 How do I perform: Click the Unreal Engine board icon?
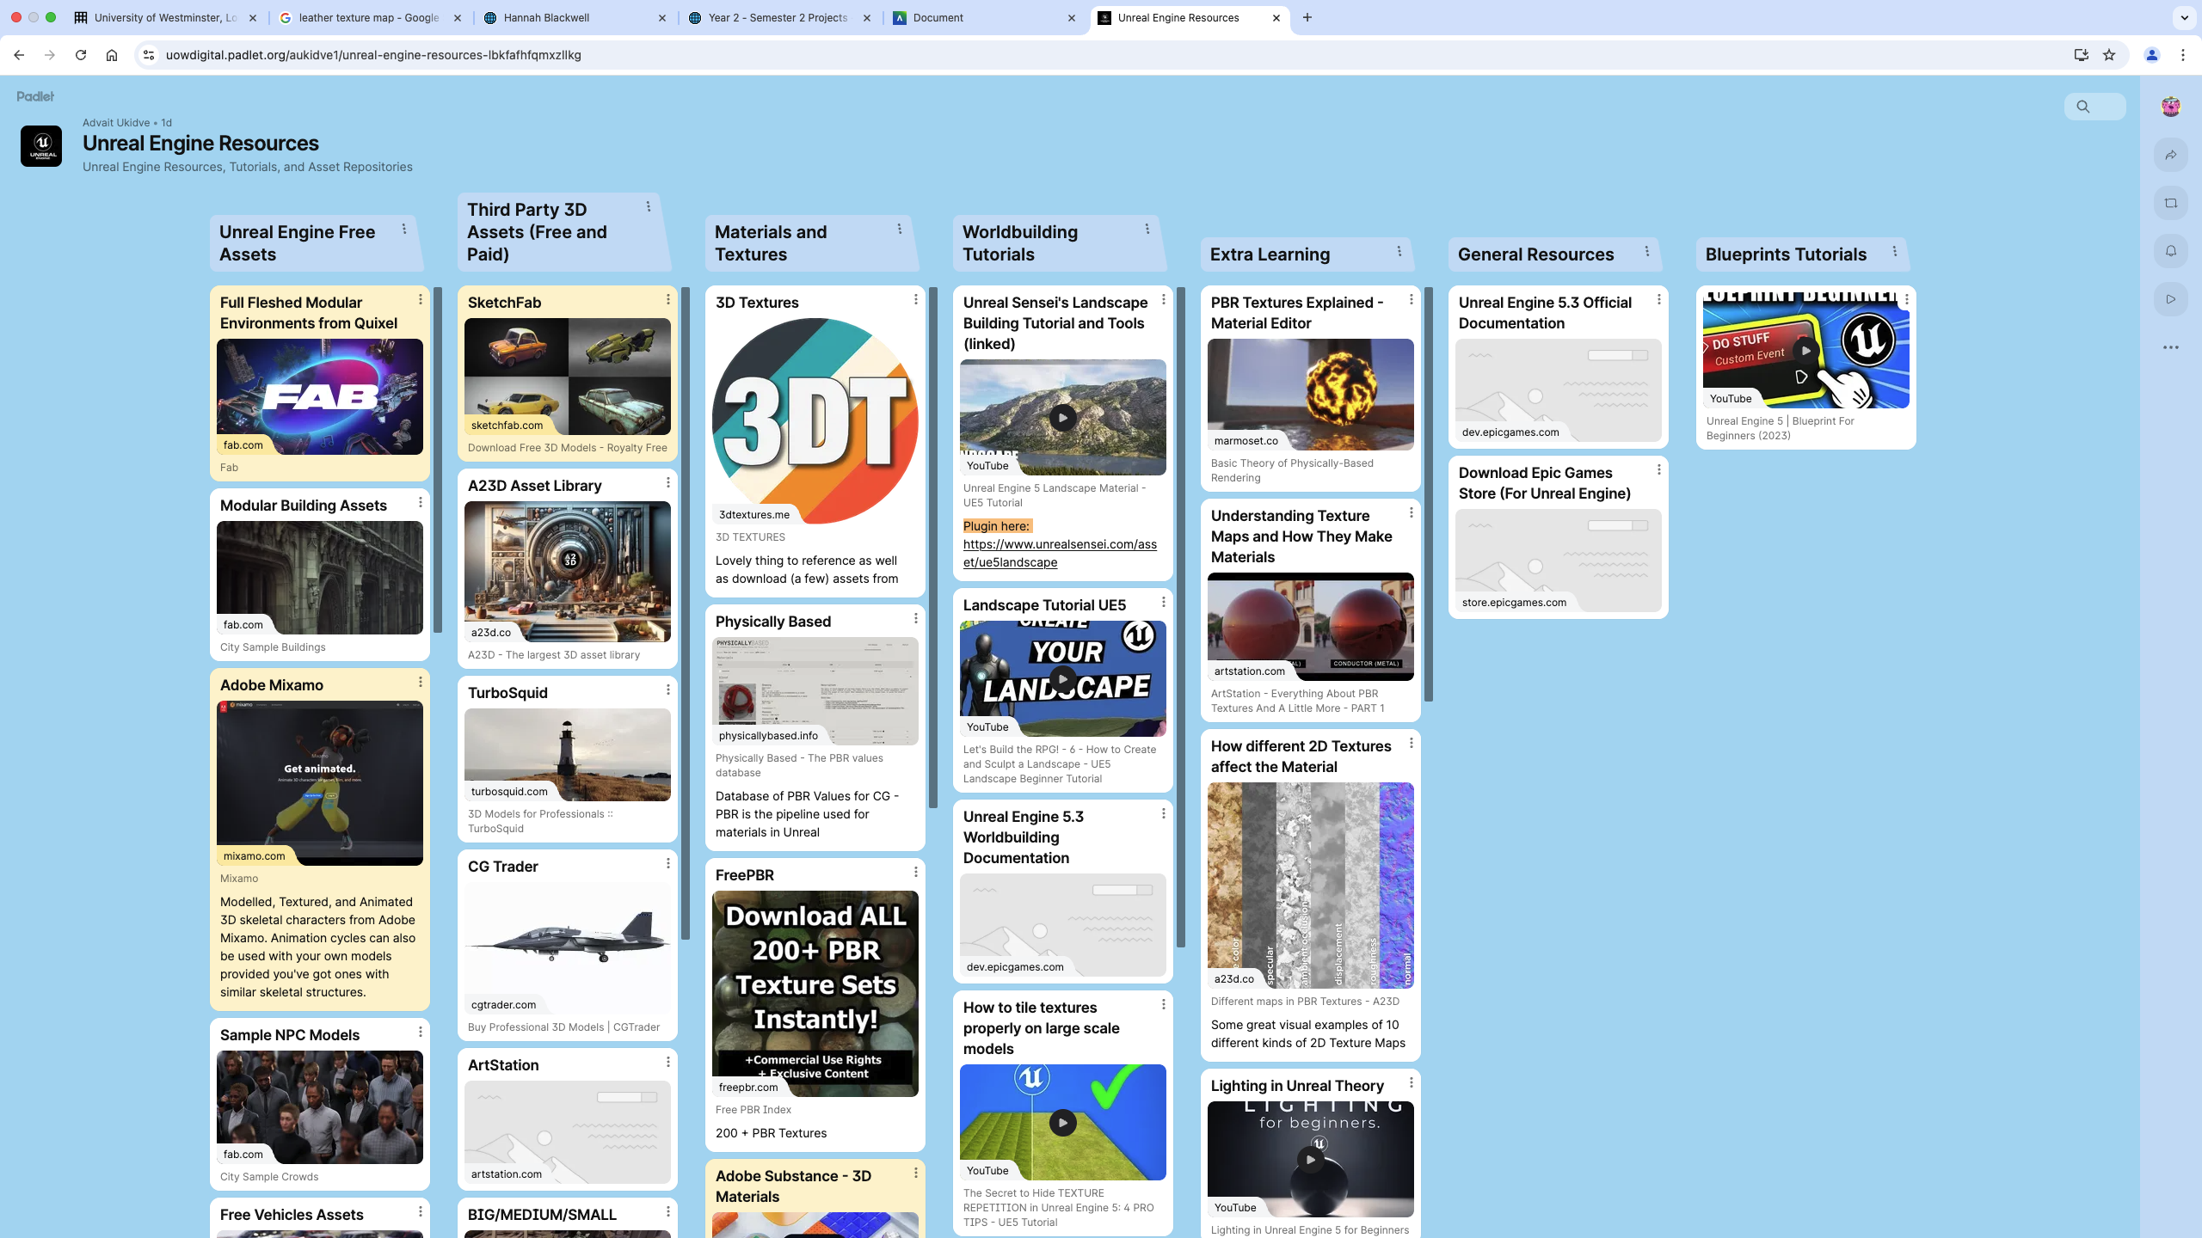41,146
